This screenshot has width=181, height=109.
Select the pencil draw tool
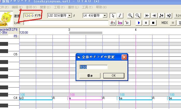[x=120, y=16]
